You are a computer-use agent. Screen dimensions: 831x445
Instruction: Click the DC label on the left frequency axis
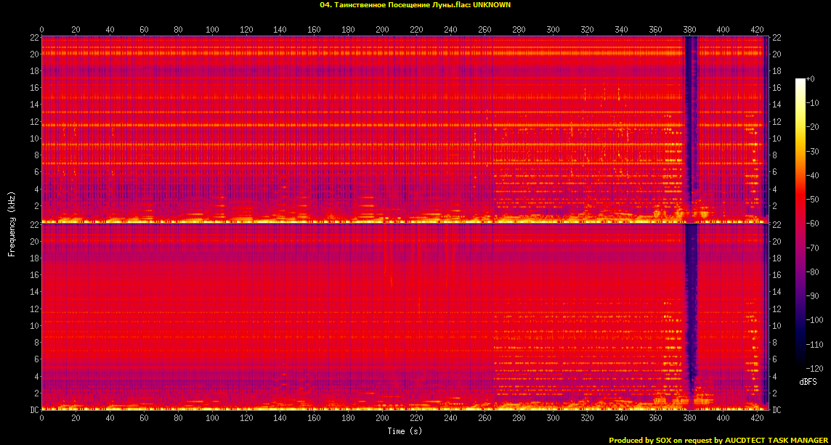[34, 410]
